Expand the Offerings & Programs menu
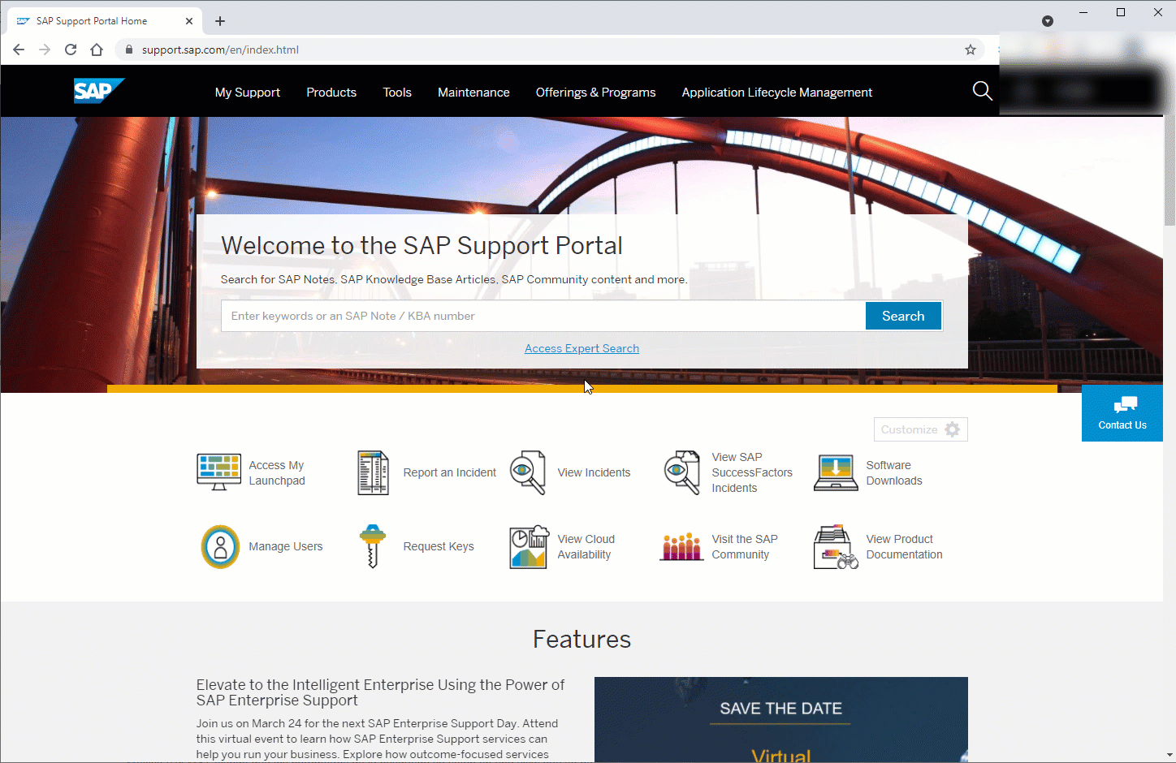 click(595, 93)
